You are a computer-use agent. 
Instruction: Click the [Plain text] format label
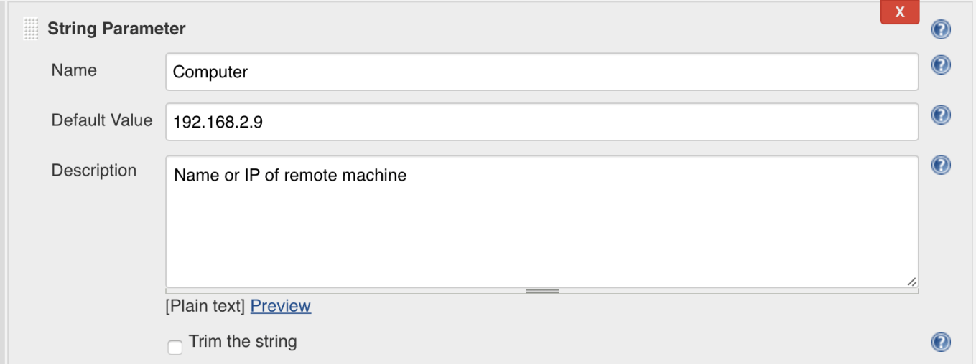(x=205, y=306)
